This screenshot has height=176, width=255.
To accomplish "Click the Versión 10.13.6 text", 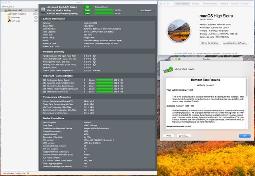I will click(x=206, y=19).
